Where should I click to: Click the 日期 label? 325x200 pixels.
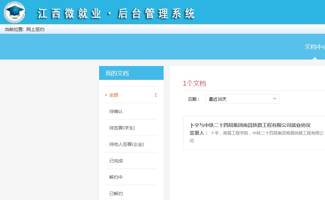[x=194, y=99]
